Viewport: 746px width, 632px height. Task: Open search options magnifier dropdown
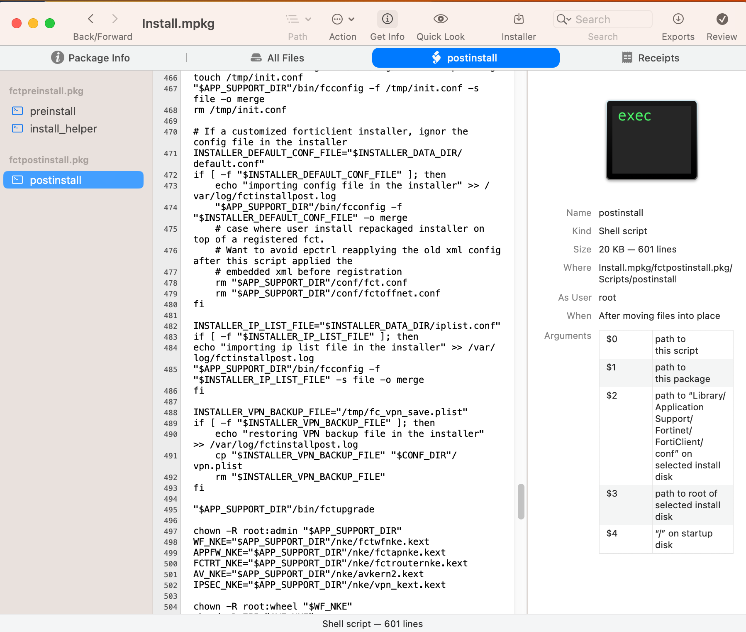[x=564, y=20]
